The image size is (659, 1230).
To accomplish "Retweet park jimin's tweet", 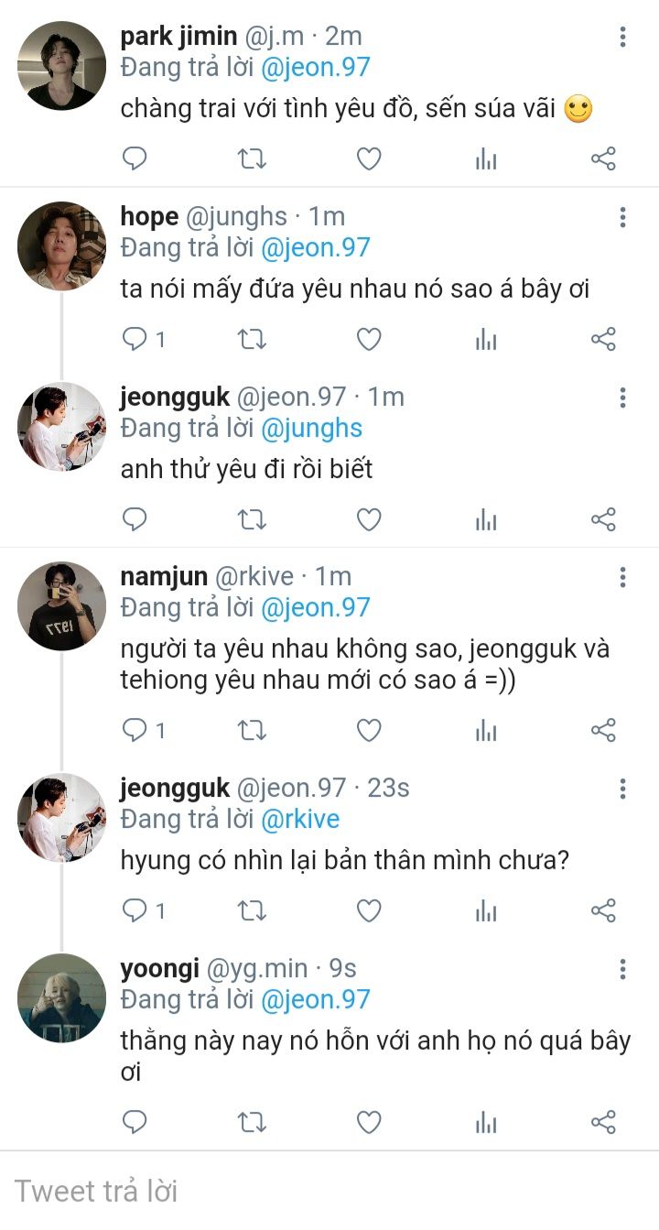I will coord(252,159).
